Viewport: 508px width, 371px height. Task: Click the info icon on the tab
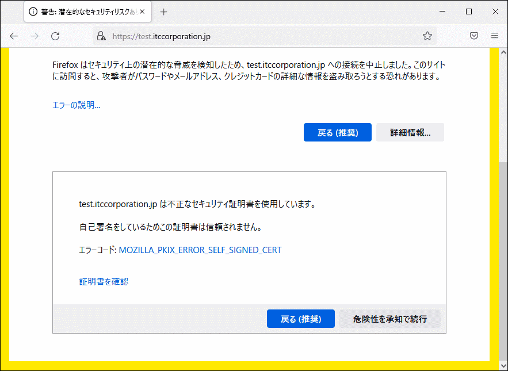[x=33, y=12]
